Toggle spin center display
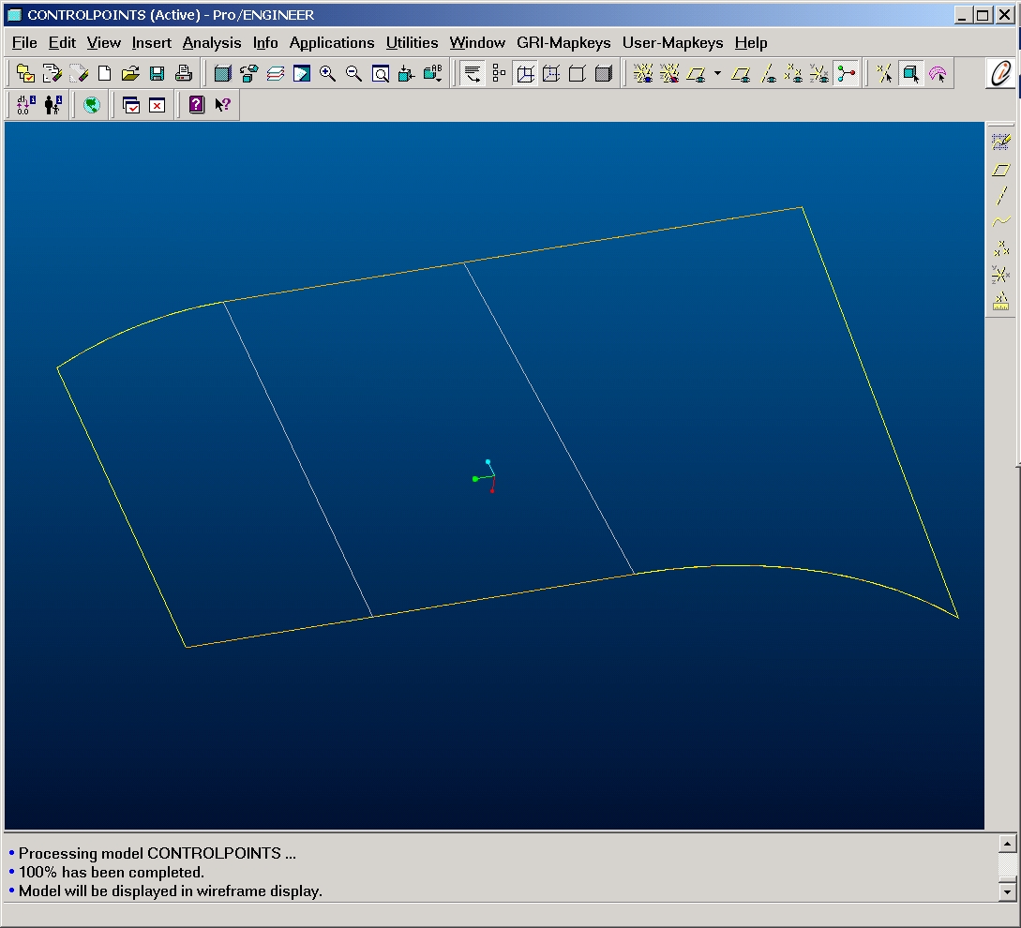The width and height of the screenshot is (1021, 928). [x=846, y=74]
